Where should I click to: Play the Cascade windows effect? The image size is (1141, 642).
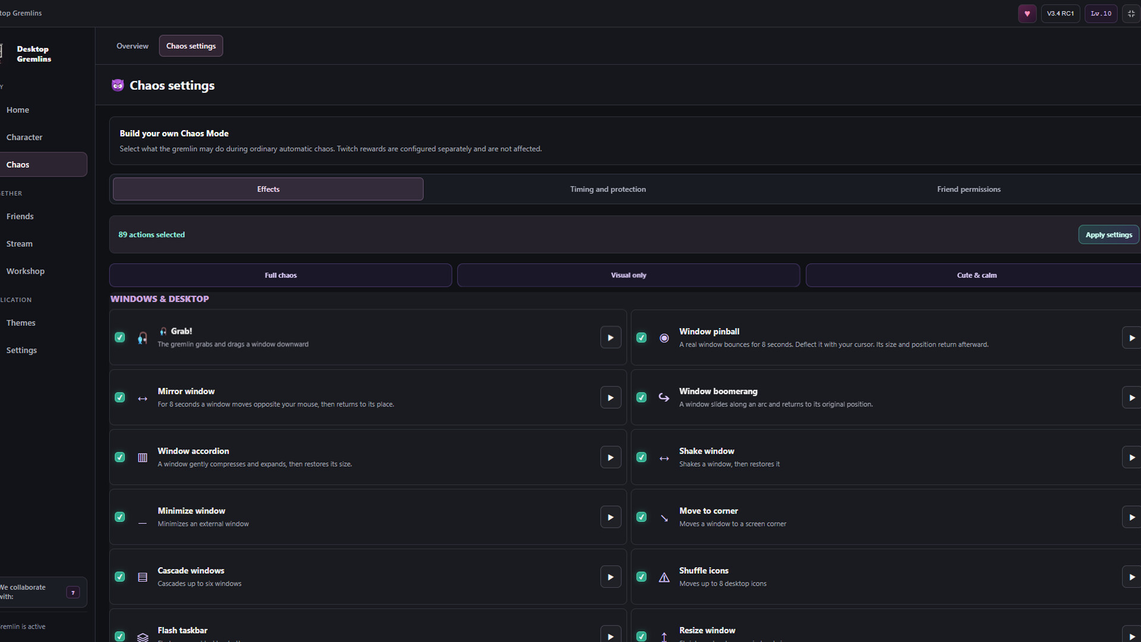point(610,577)
